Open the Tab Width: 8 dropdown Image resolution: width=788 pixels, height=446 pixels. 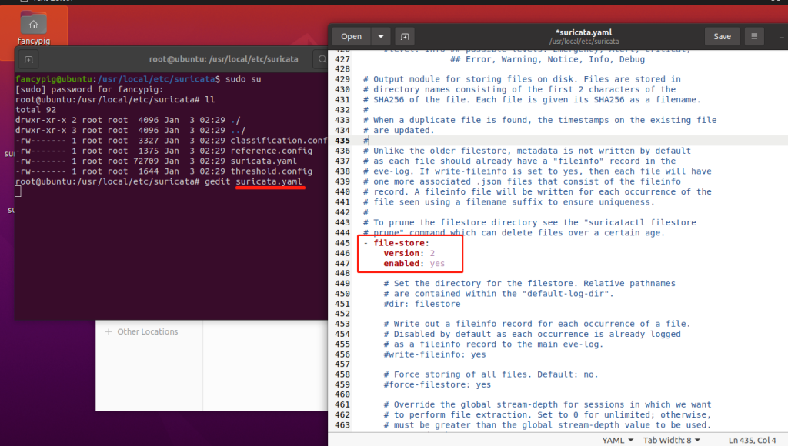672,440
